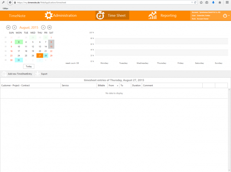
Task: Click the Time Sheet stopwatch icon
Action: pyautogui.click(x=100, y=15)
